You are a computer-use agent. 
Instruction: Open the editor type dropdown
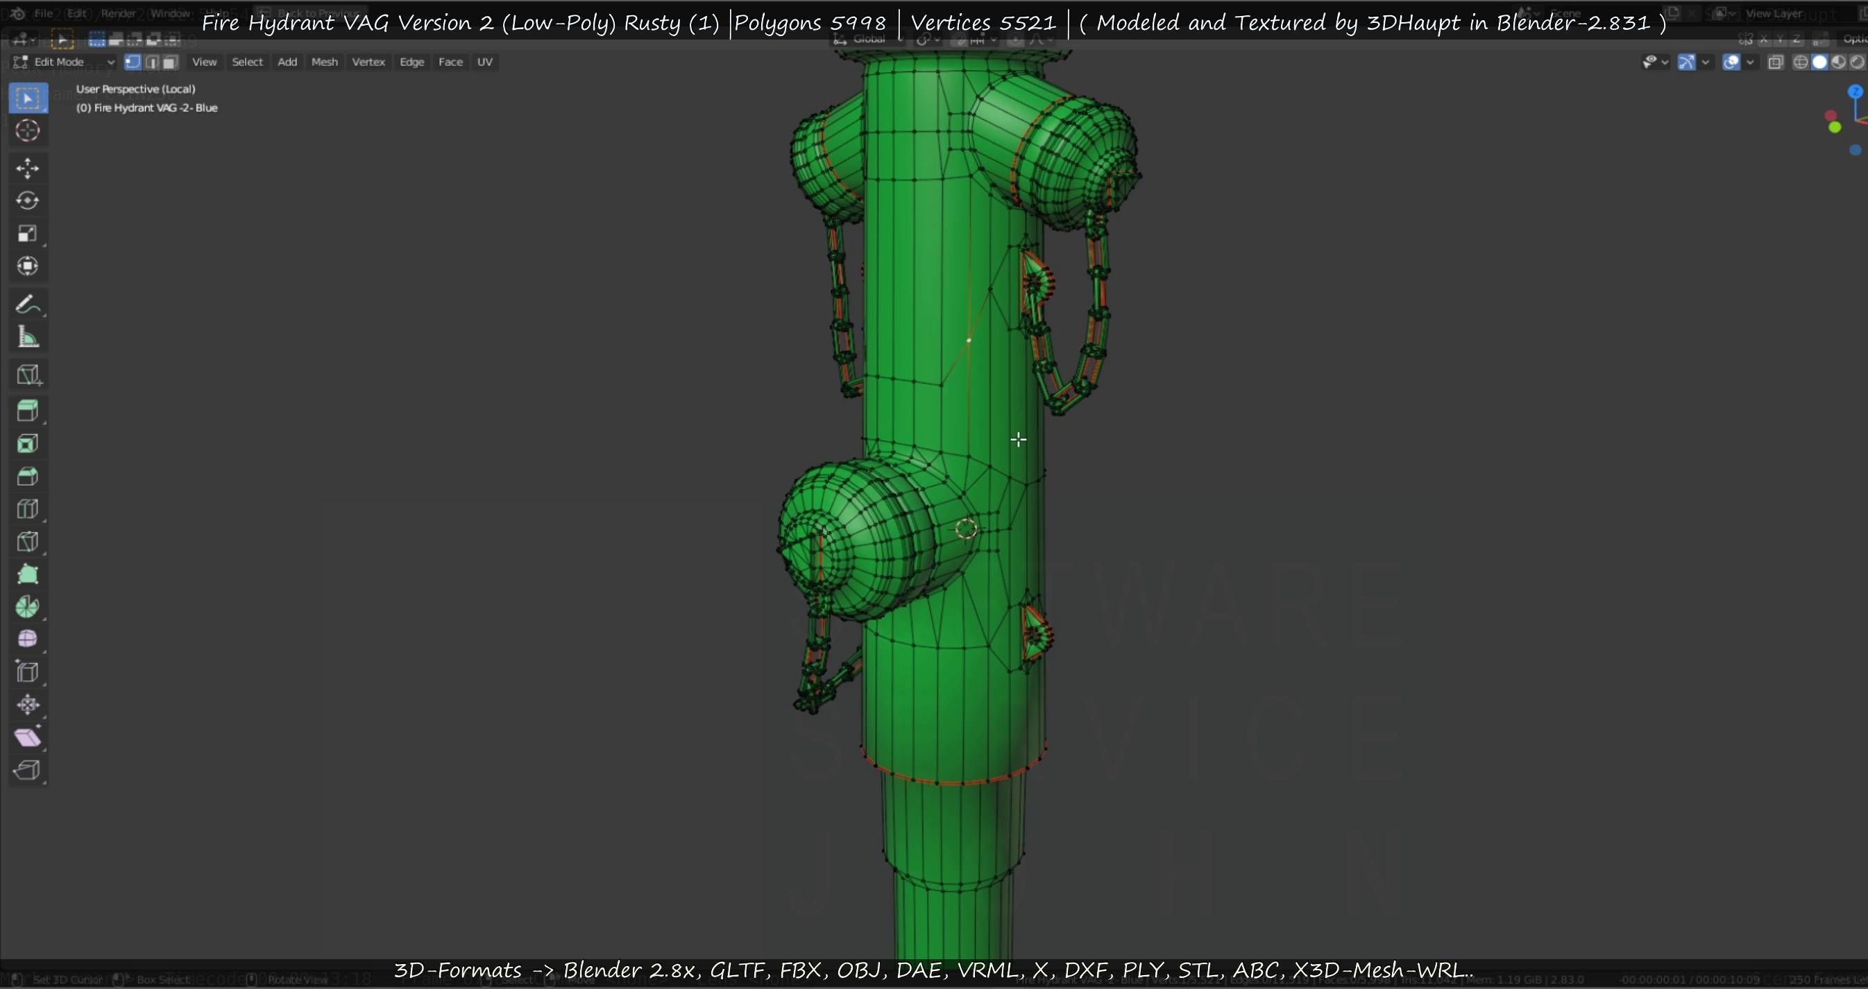tap(25, 39)
